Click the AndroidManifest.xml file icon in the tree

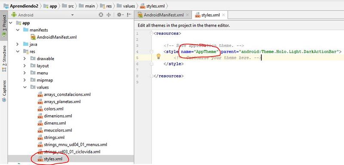[33, 37]
